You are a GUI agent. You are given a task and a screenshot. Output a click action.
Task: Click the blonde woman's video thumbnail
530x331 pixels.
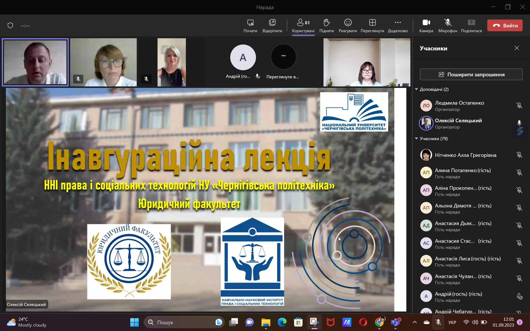tap(172, 62)
